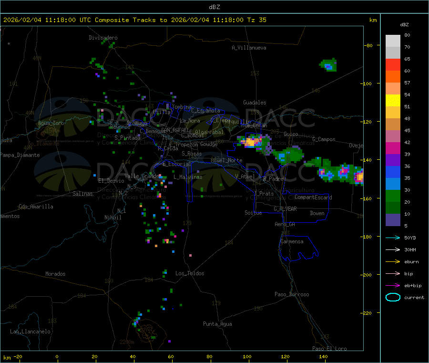Viewport: 429px width, 363px height.
Task: Click the A_Villanueva map label
Action: tap(249, 48)
